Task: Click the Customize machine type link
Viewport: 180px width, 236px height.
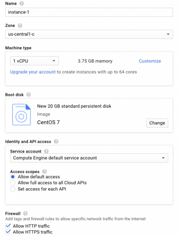Action: coord(150,61)
